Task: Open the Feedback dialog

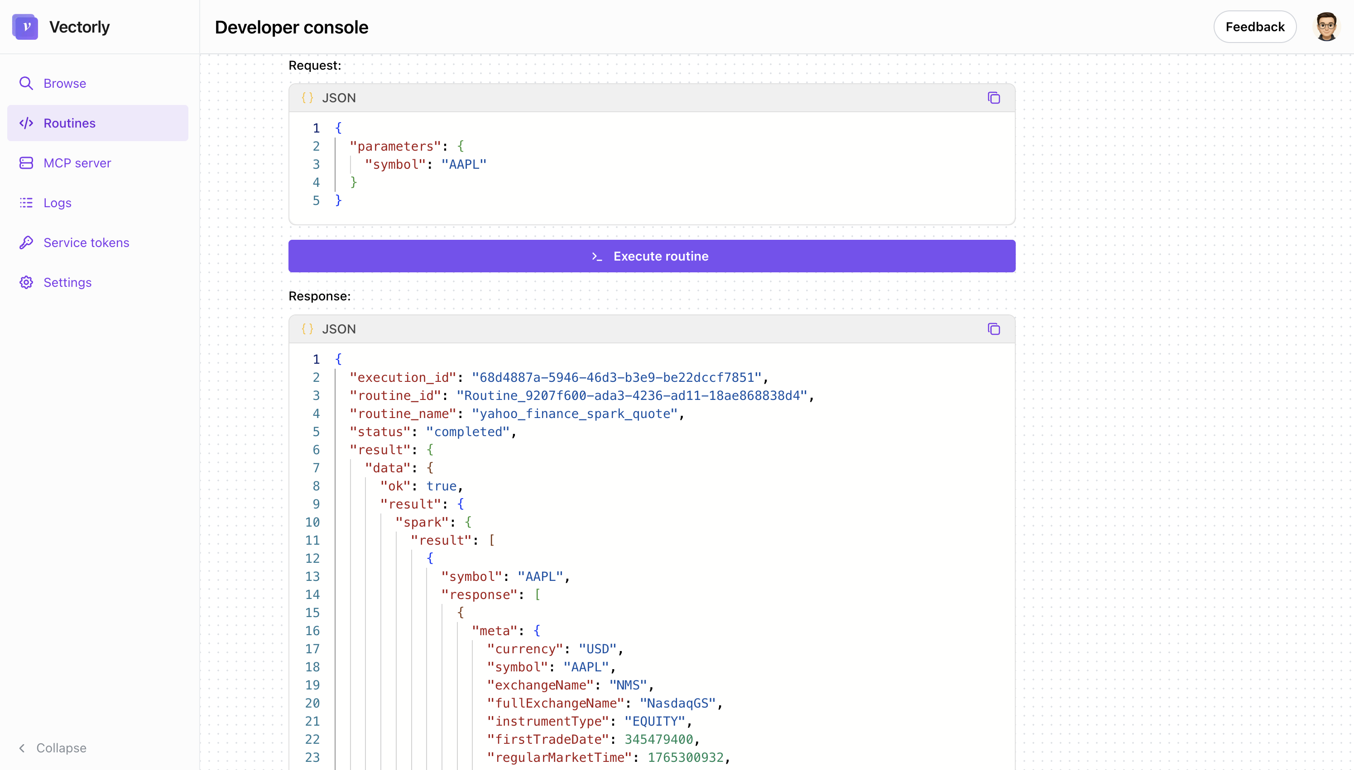Action: [1254, 26]
